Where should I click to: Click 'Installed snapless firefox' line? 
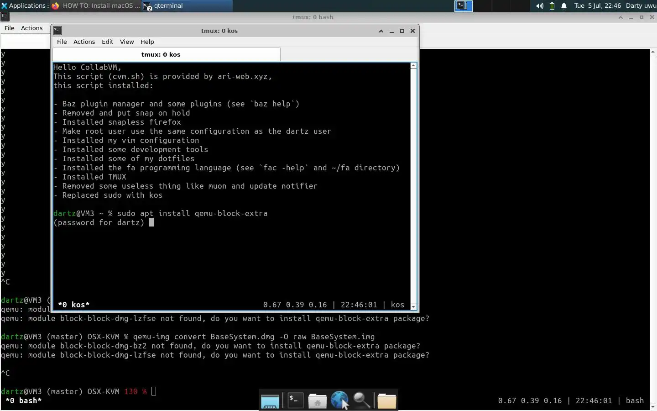click(117, 122)
